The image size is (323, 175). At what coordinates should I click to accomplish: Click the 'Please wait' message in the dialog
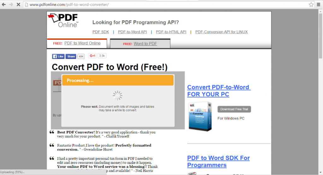118,108
